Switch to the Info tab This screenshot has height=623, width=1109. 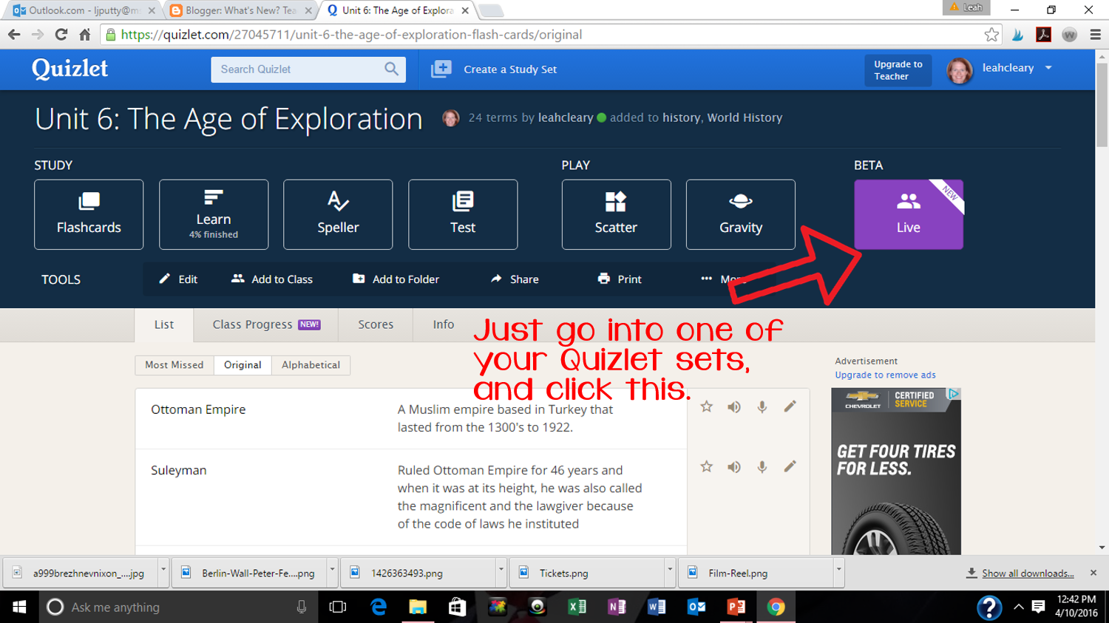[x=444, y=324]
